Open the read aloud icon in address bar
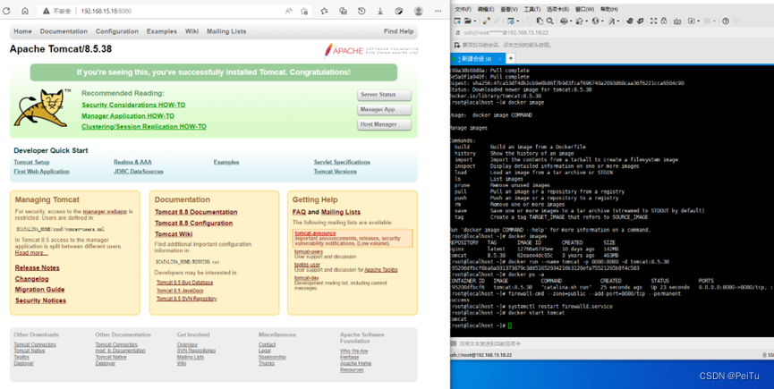 click(289, 11)
